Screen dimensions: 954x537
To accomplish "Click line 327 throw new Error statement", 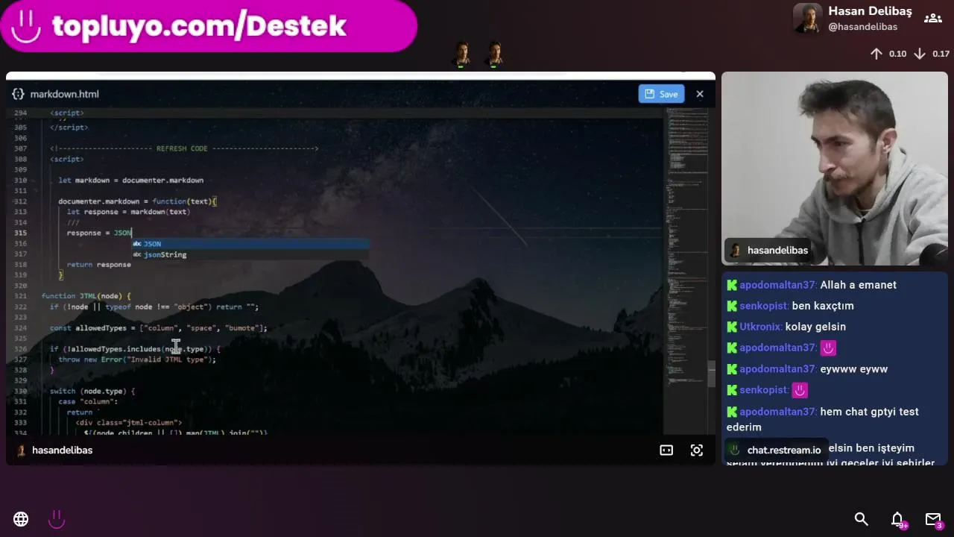I will (x=137, y=359).
